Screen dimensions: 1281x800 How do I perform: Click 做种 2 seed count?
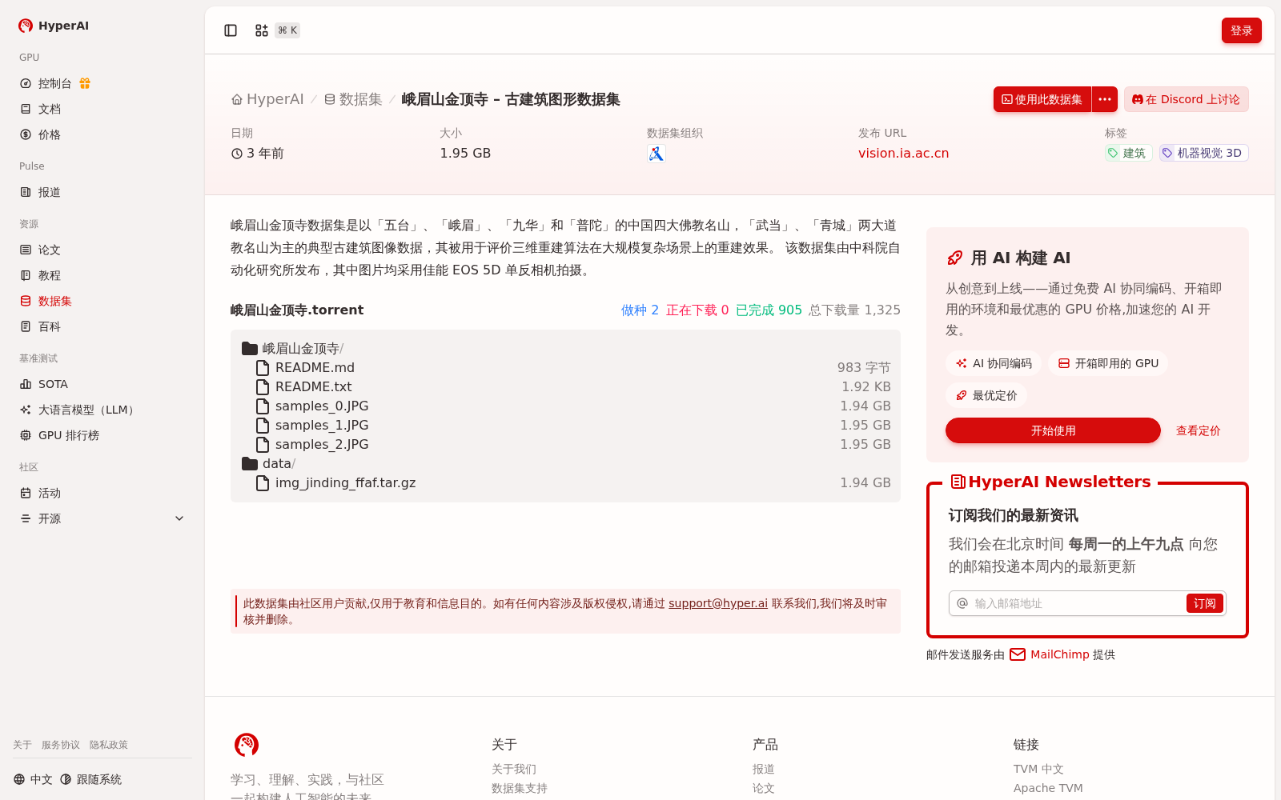click(x=640, y=310)
